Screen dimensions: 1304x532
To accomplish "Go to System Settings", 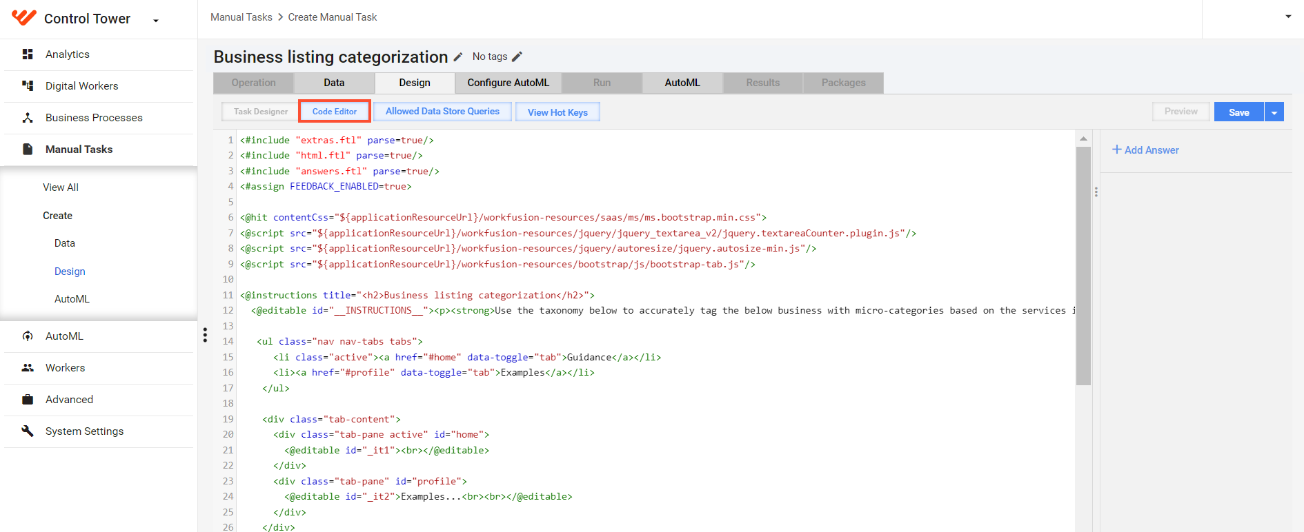I will click(84, 431).
